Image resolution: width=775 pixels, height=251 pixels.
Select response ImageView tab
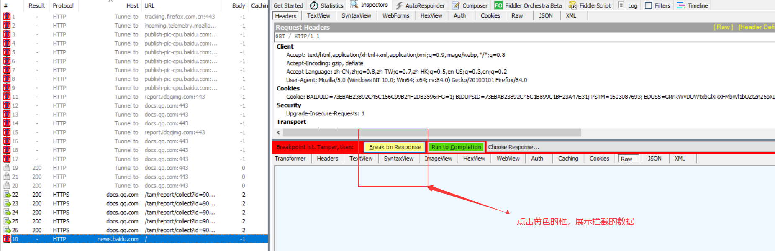tap(438, 159)
